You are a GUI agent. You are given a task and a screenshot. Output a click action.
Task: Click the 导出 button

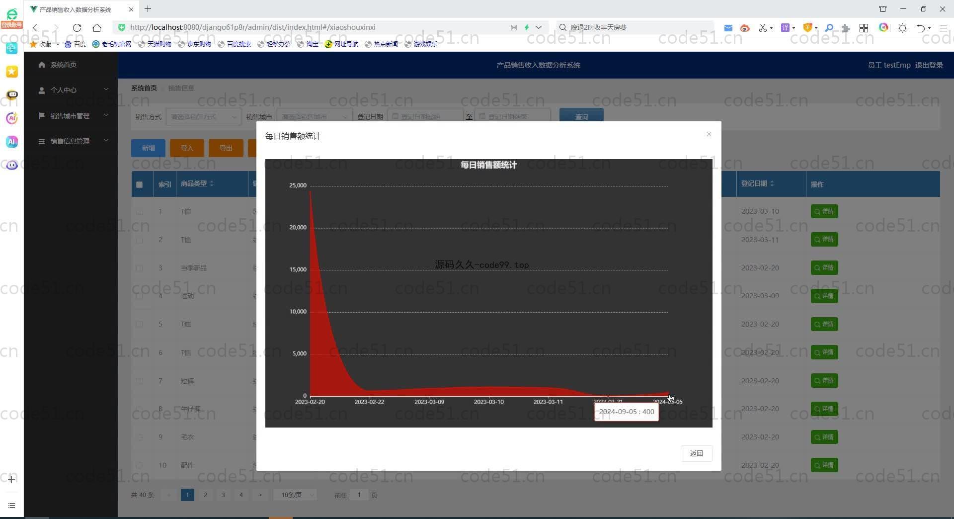coord(226,148)
